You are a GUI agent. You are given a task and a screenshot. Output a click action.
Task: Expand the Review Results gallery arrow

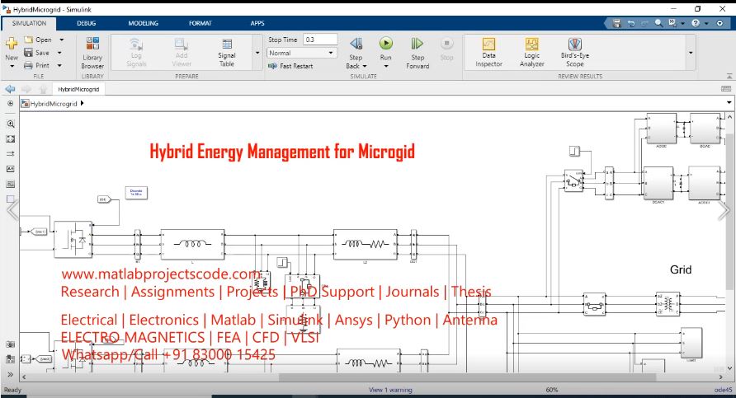(691, 52)
